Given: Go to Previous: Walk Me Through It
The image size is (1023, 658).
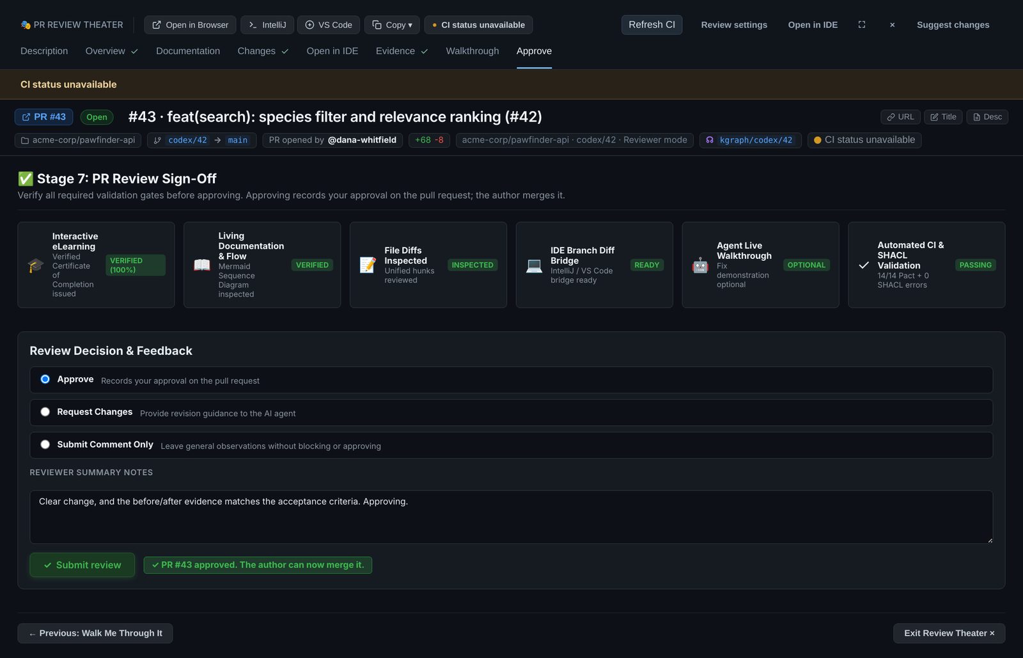Looking at the screenshot, I should coord(95,634).
